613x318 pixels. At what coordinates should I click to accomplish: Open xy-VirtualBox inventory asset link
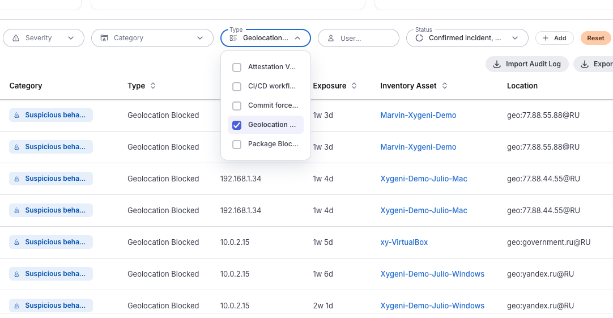tap(404, 242)
